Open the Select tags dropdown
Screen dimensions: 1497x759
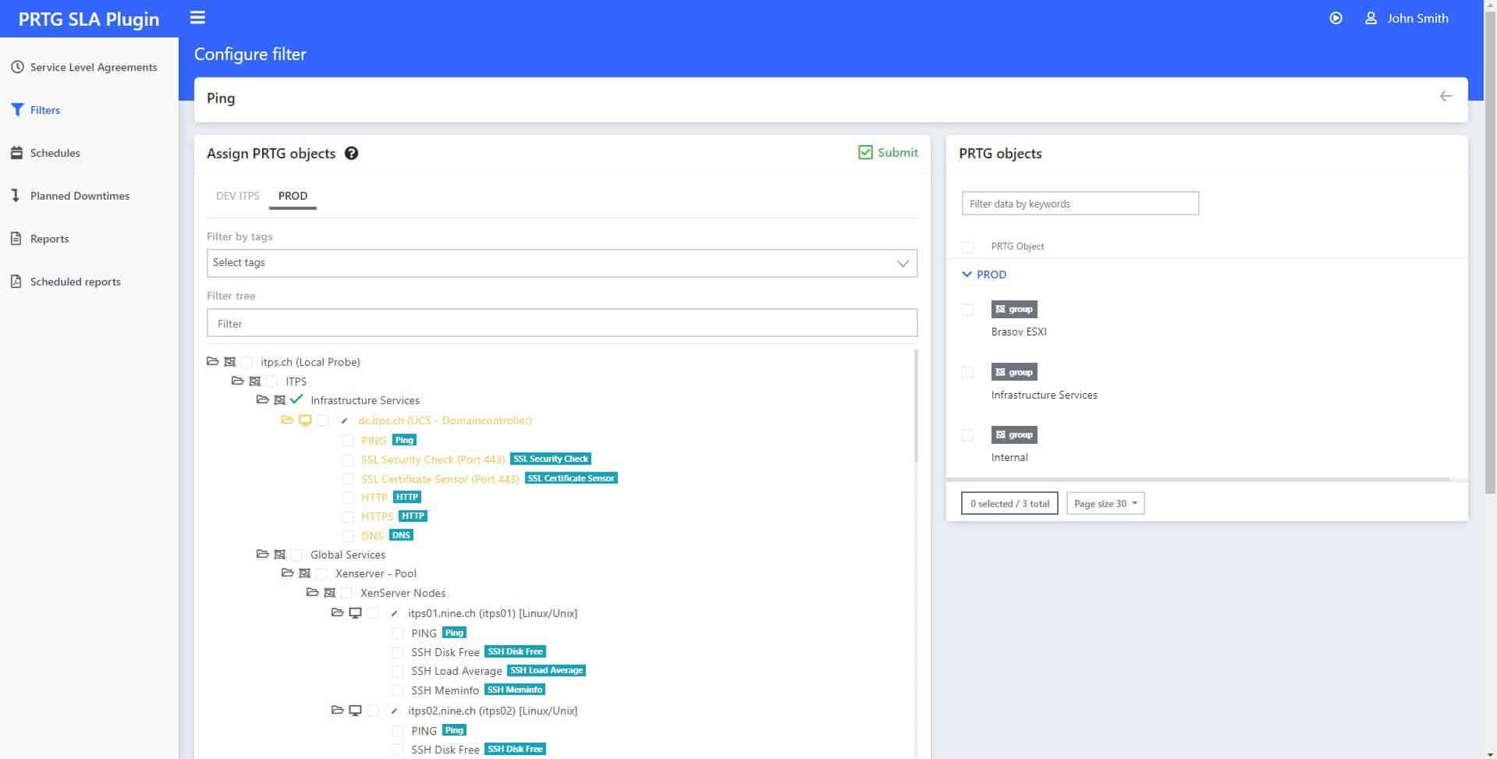click(x=562, y=263)
